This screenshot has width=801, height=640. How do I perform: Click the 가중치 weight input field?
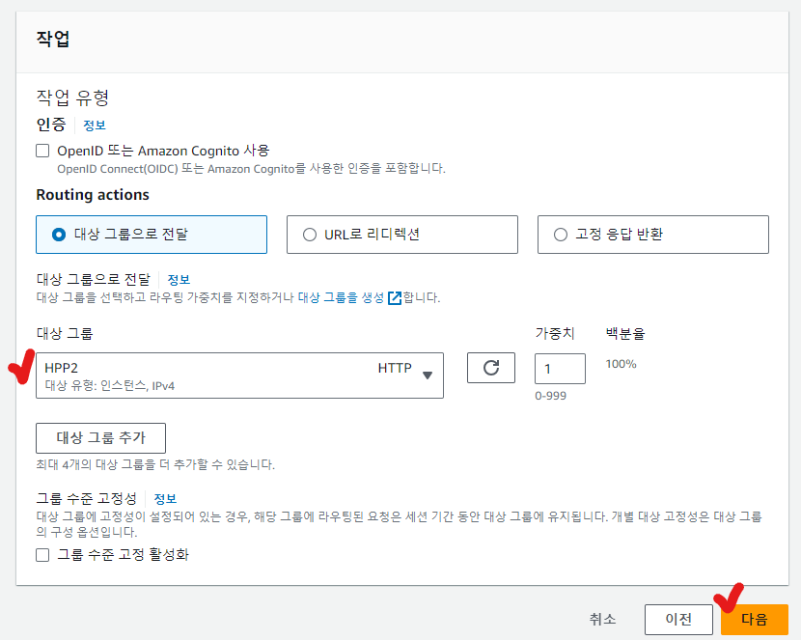[x=560, y=369]
